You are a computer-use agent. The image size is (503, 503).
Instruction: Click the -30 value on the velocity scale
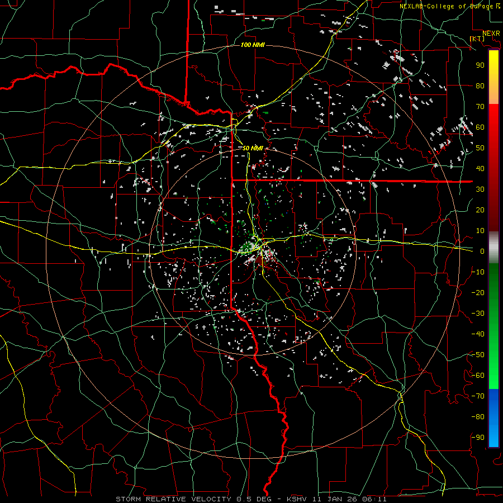[478, 314]
